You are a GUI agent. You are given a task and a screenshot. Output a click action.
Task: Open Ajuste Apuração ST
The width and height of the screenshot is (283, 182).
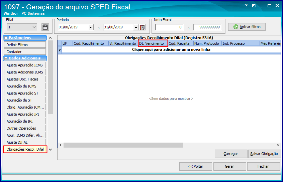pos(25,93)
